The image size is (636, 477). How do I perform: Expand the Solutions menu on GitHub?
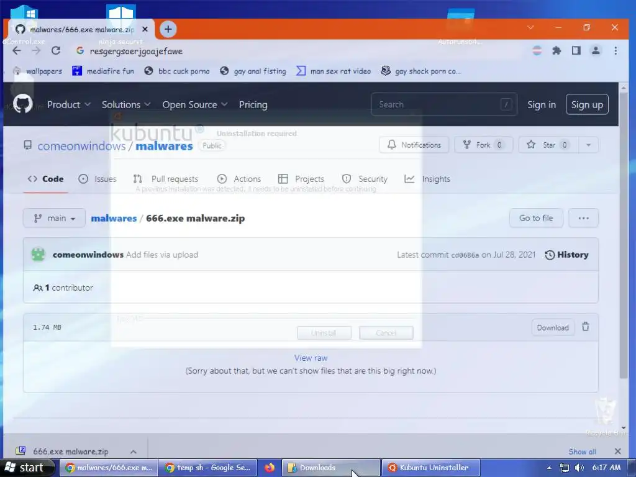click(x=125, y=104)
